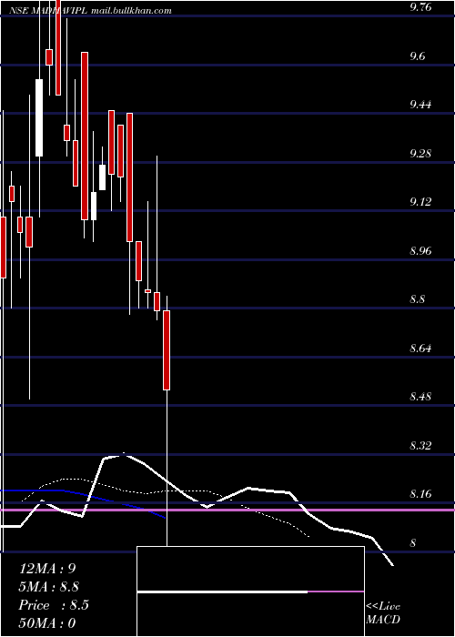This screenshot has height=637, width=455.
Task: Click the NSE MADHAVIPL ticker title
Action: [x=47, y=11]
